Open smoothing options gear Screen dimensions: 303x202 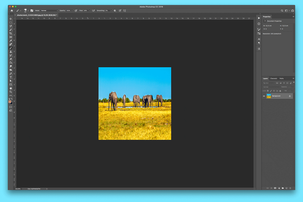click(x=115, y=11)
